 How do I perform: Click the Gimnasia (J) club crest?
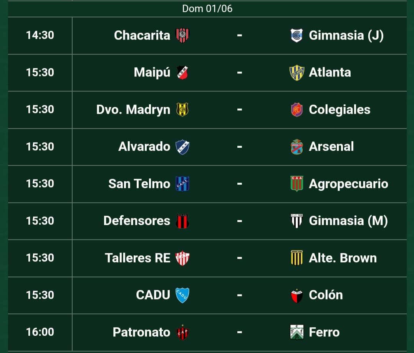point(296,35)
